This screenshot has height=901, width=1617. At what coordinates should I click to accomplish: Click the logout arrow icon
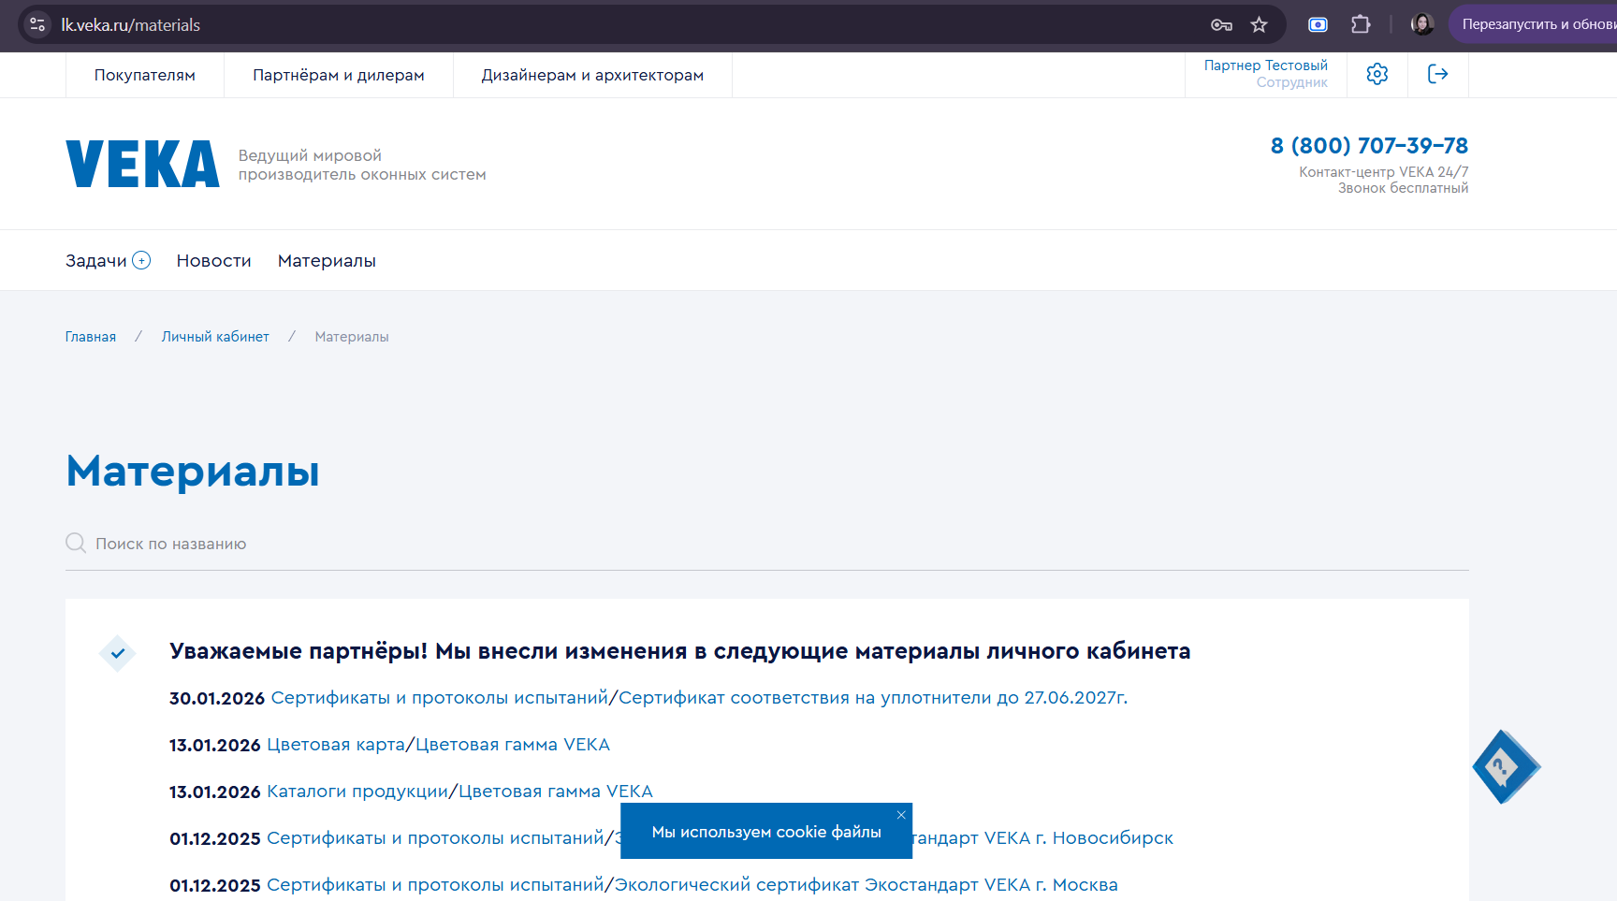point(1438,74)
